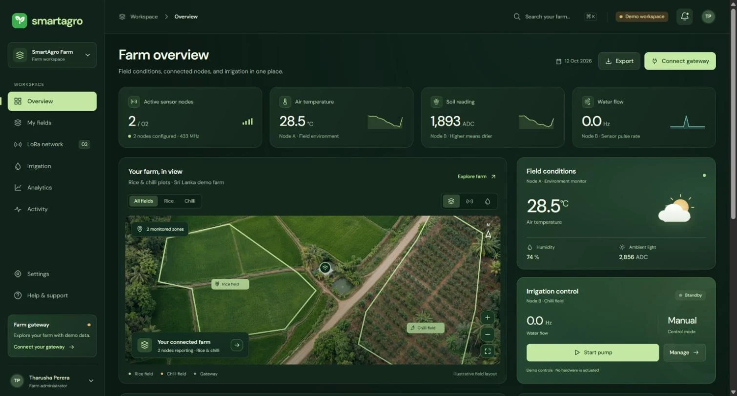This screenshot has width=737, height=396.
Task: Open Activity in sidebar
Action: tap(52, 209)
